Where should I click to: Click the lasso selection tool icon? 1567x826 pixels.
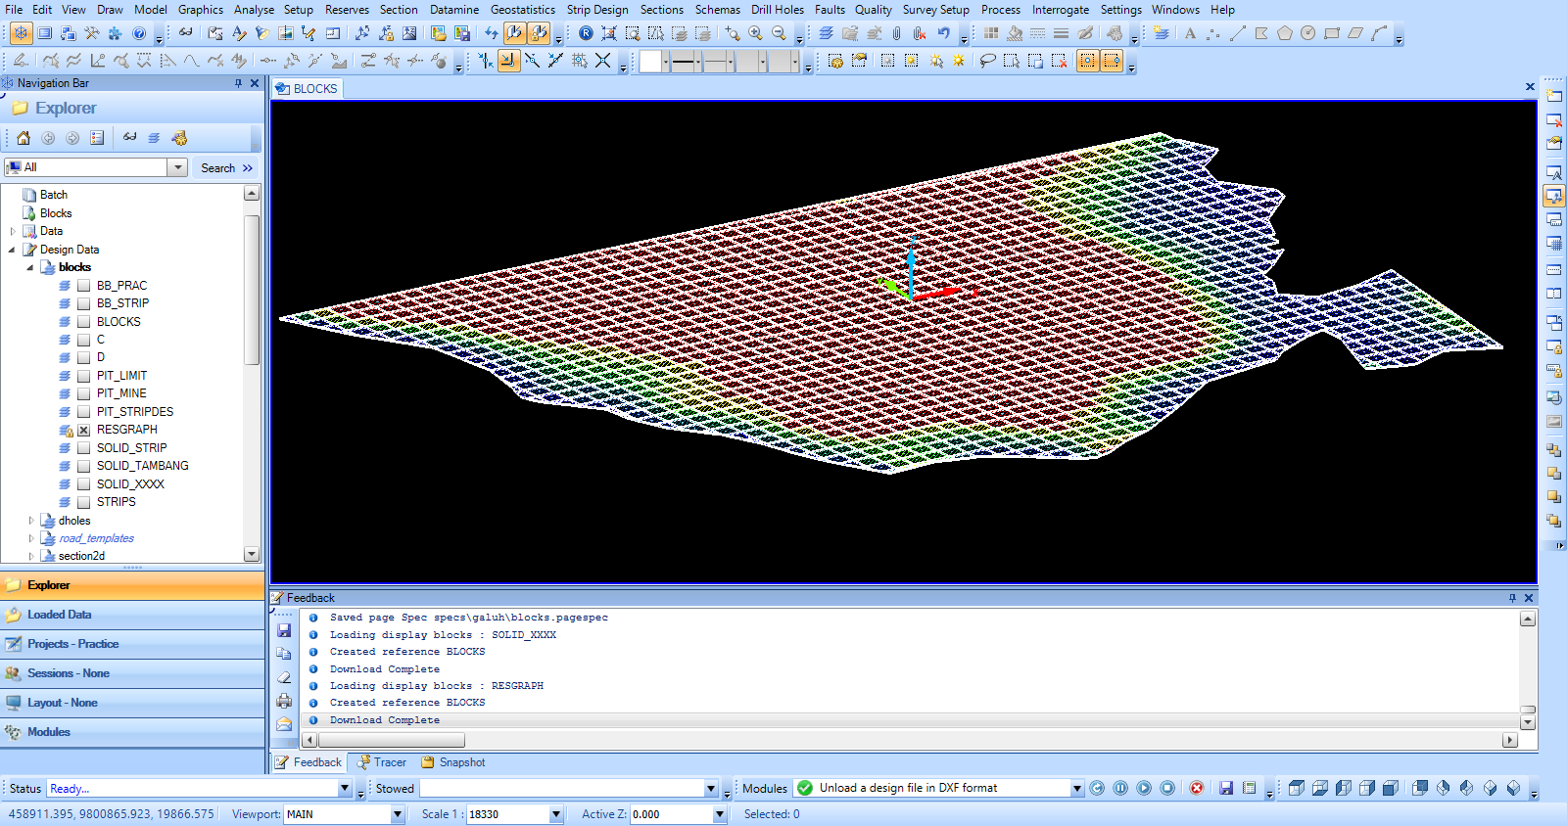coord(987,61)
